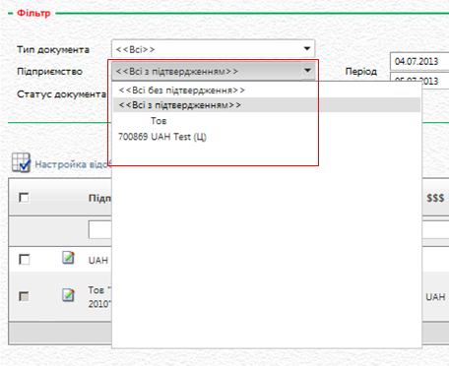The image size is (449, 366).
Task: Click the Статус документа label
Action: tap(61, 94)
